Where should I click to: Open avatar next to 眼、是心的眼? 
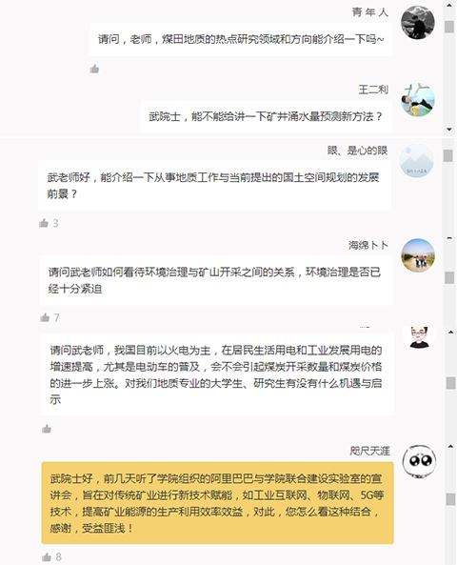(417, 161)
